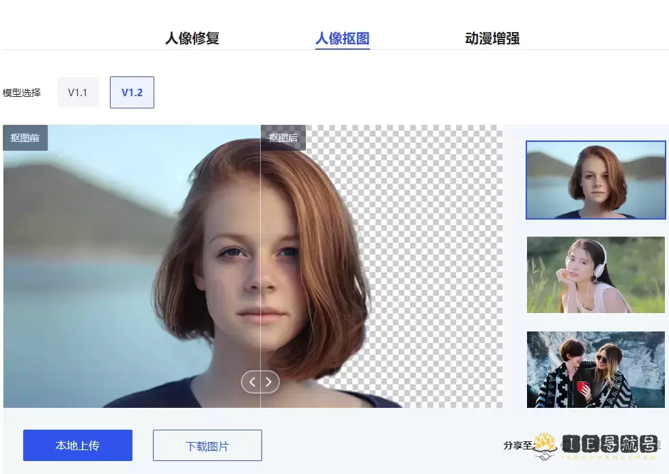The width and height of the screenshot is (669, 474).
Task: Switch to the 人像修复 tab
Action: (192, 38)
